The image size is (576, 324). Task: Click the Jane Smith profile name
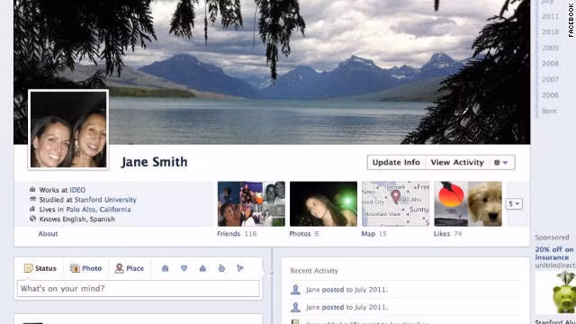point(154,162)
